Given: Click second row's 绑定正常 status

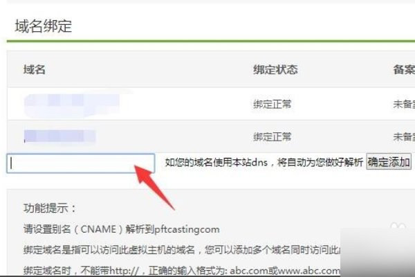Looking at the screenshot, I should [273, 137].
